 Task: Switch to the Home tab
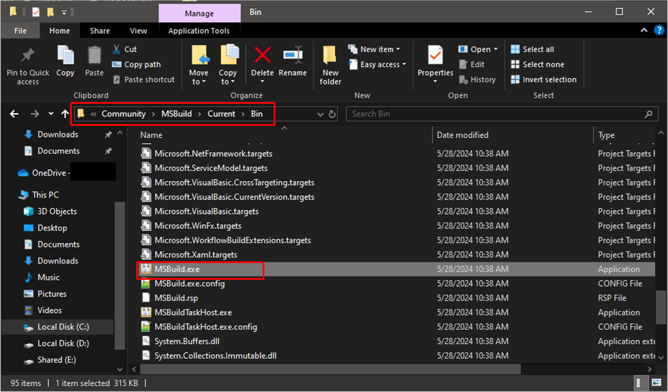59,31
